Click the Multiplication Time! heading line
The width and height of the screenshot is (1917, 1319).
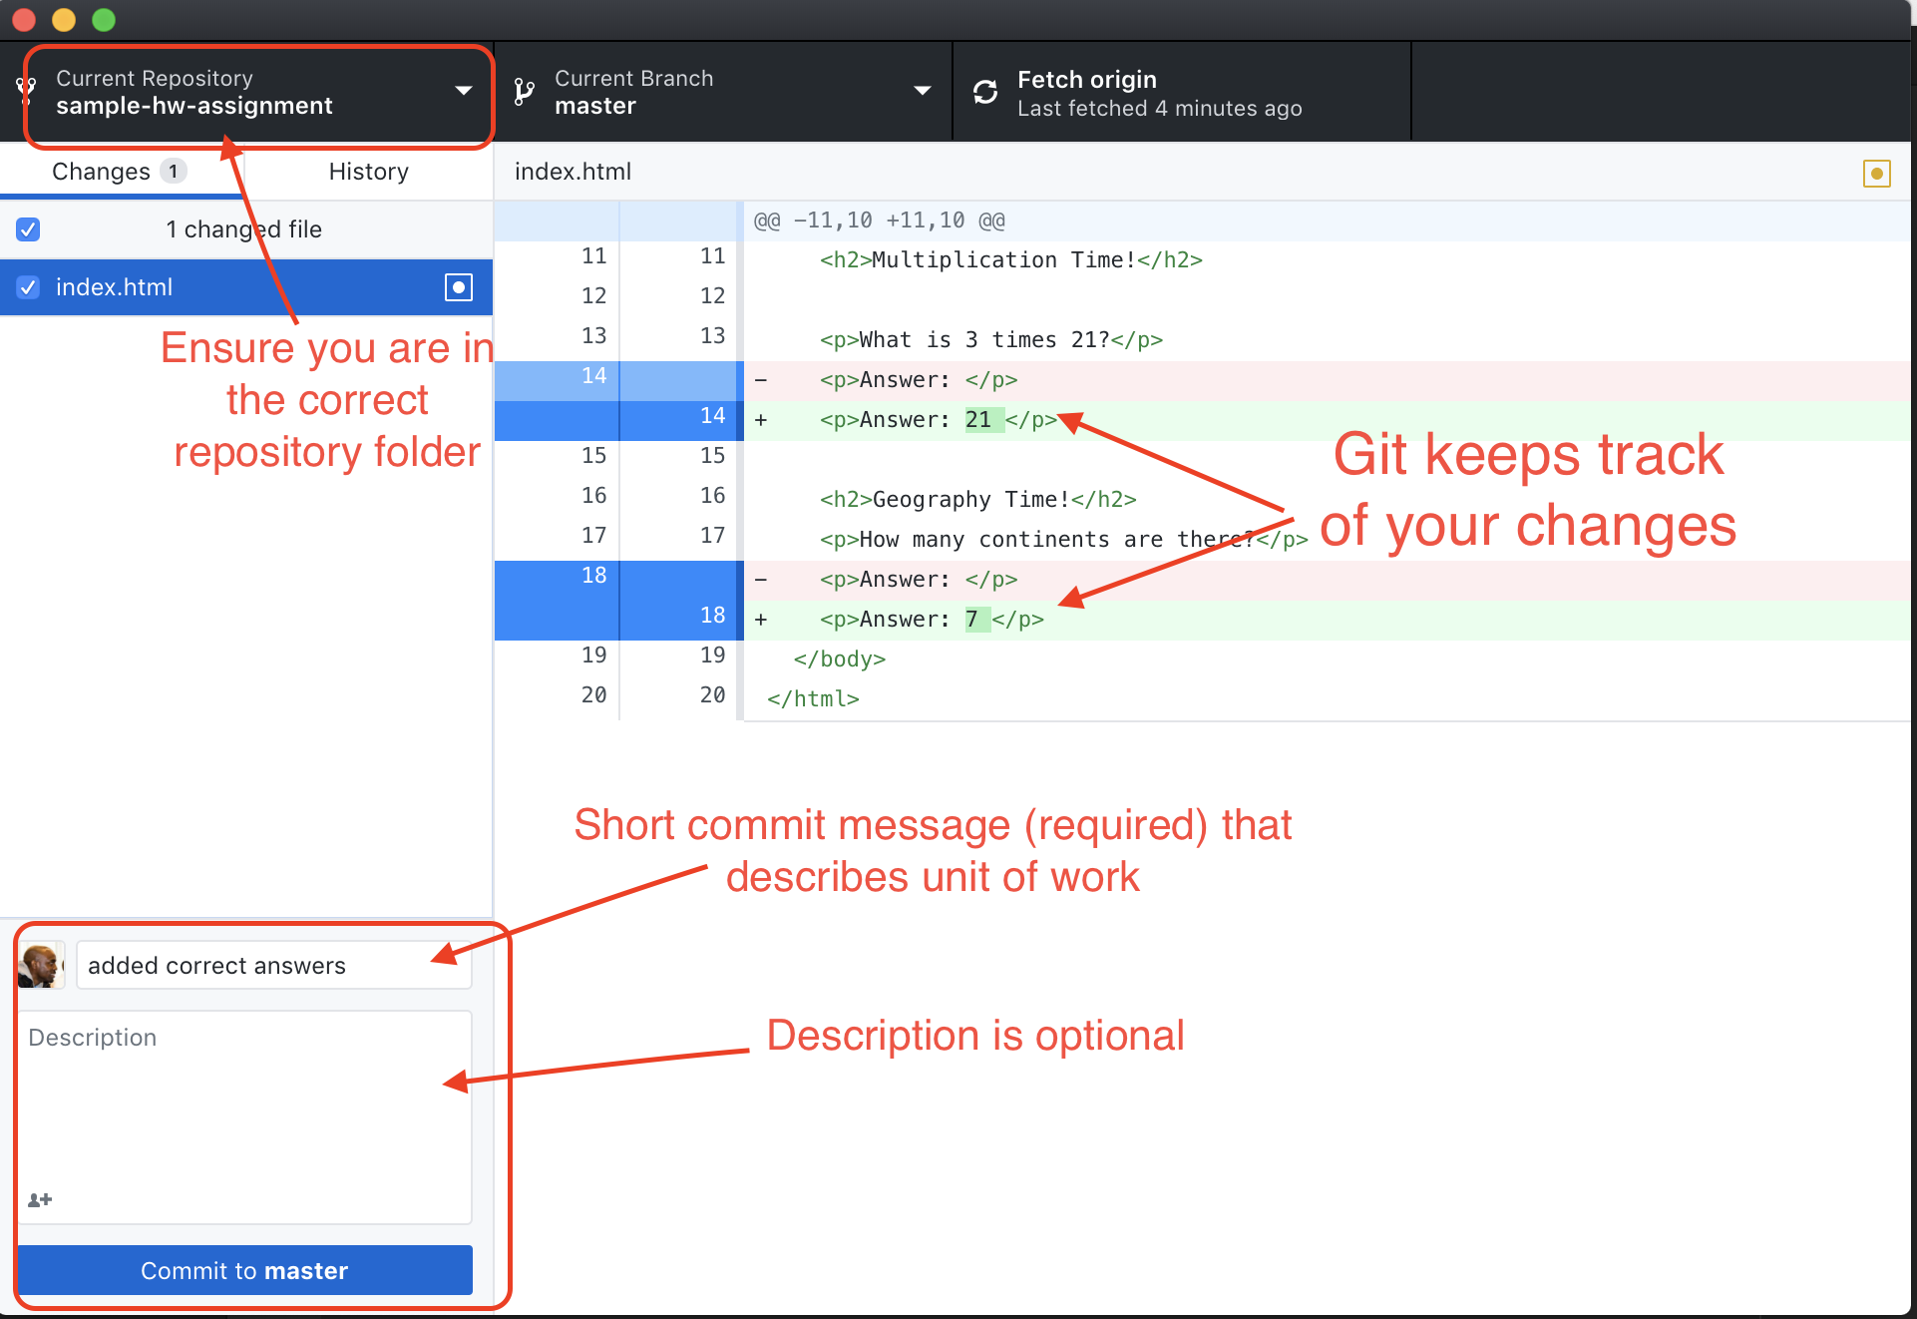pyautogui.click(x=1010, y=260)
